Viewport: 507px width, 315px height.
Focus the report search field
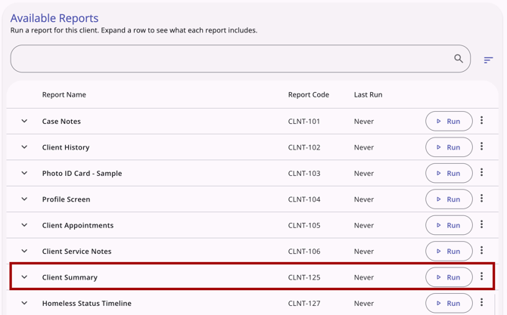240,58
